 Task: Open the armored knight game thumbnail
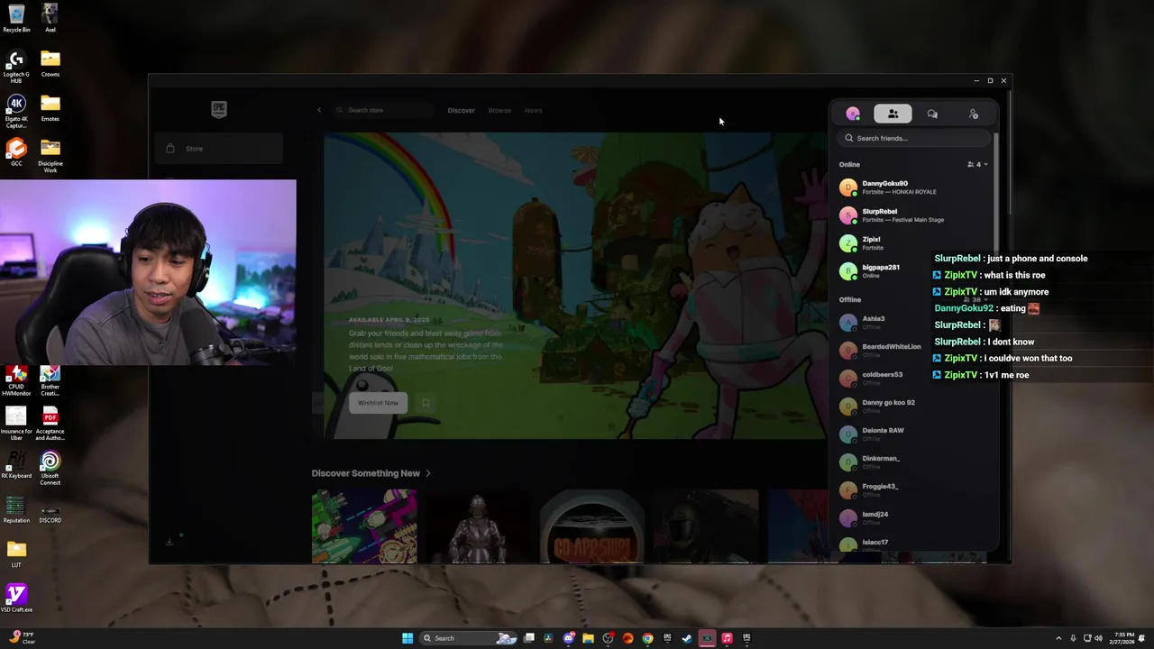(478, 526)
